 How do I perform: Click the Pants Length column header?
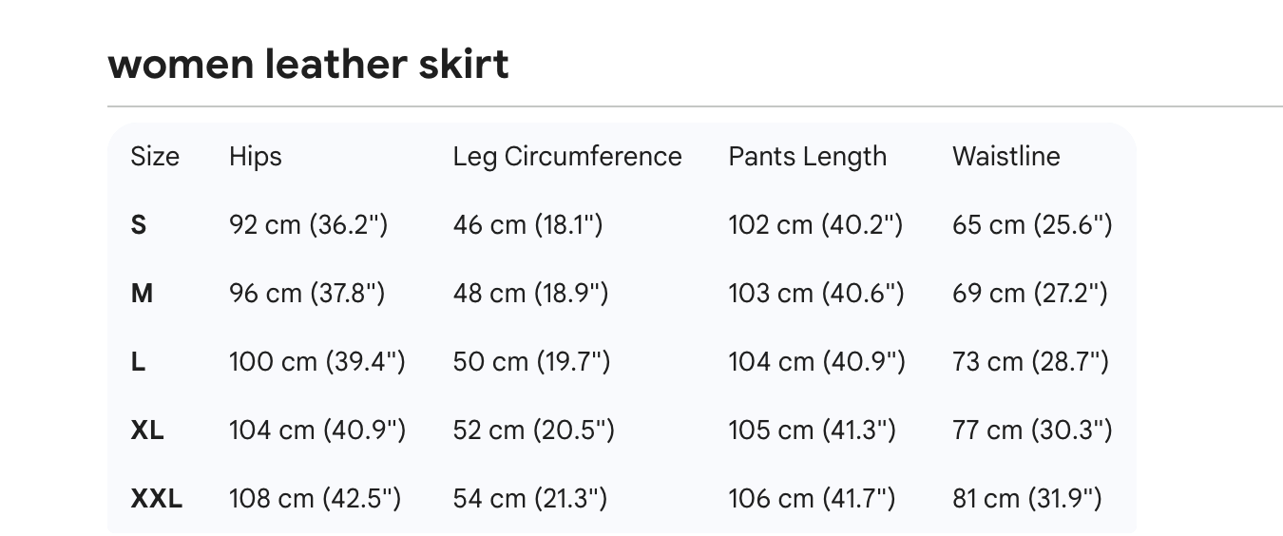tap(807, 156)
